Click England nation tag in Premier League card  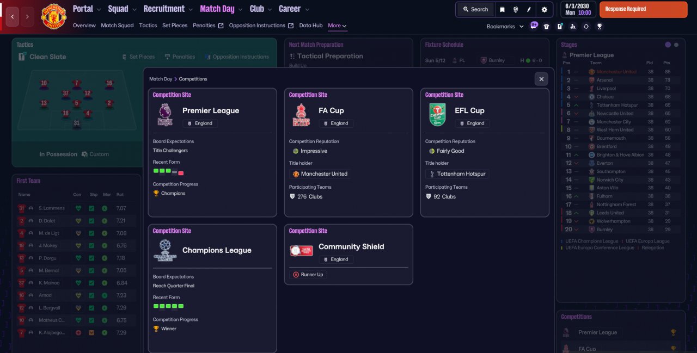pyautogui.click(x=200, y=123)
